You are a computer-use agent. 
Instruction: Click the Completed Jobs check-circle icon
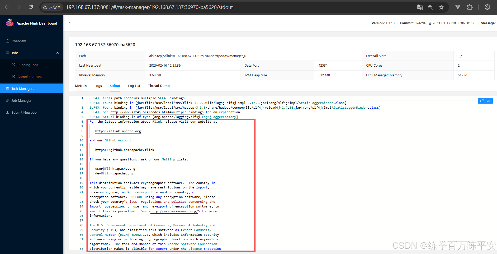pos(13,77)
